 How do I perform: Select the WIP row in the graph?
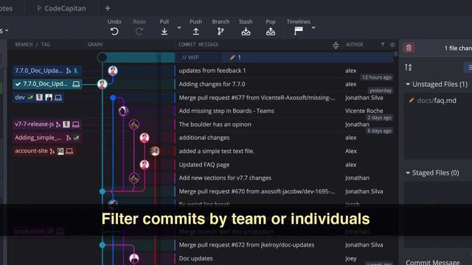246,57
